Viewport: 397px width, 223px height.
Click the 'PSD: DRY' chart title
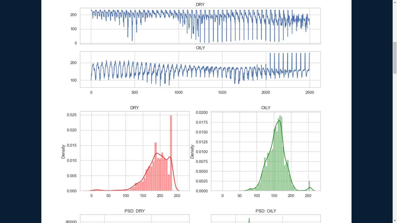(x=135, y=211)
